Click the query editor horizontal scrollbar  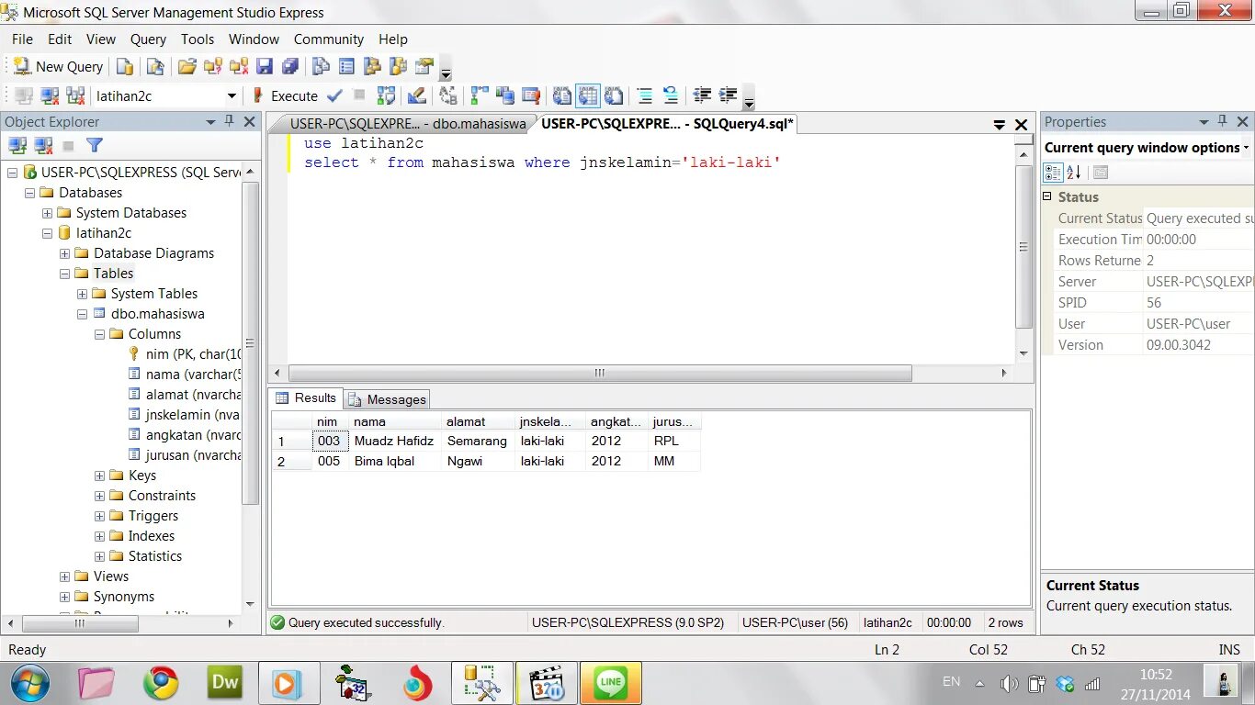point(600,373)
